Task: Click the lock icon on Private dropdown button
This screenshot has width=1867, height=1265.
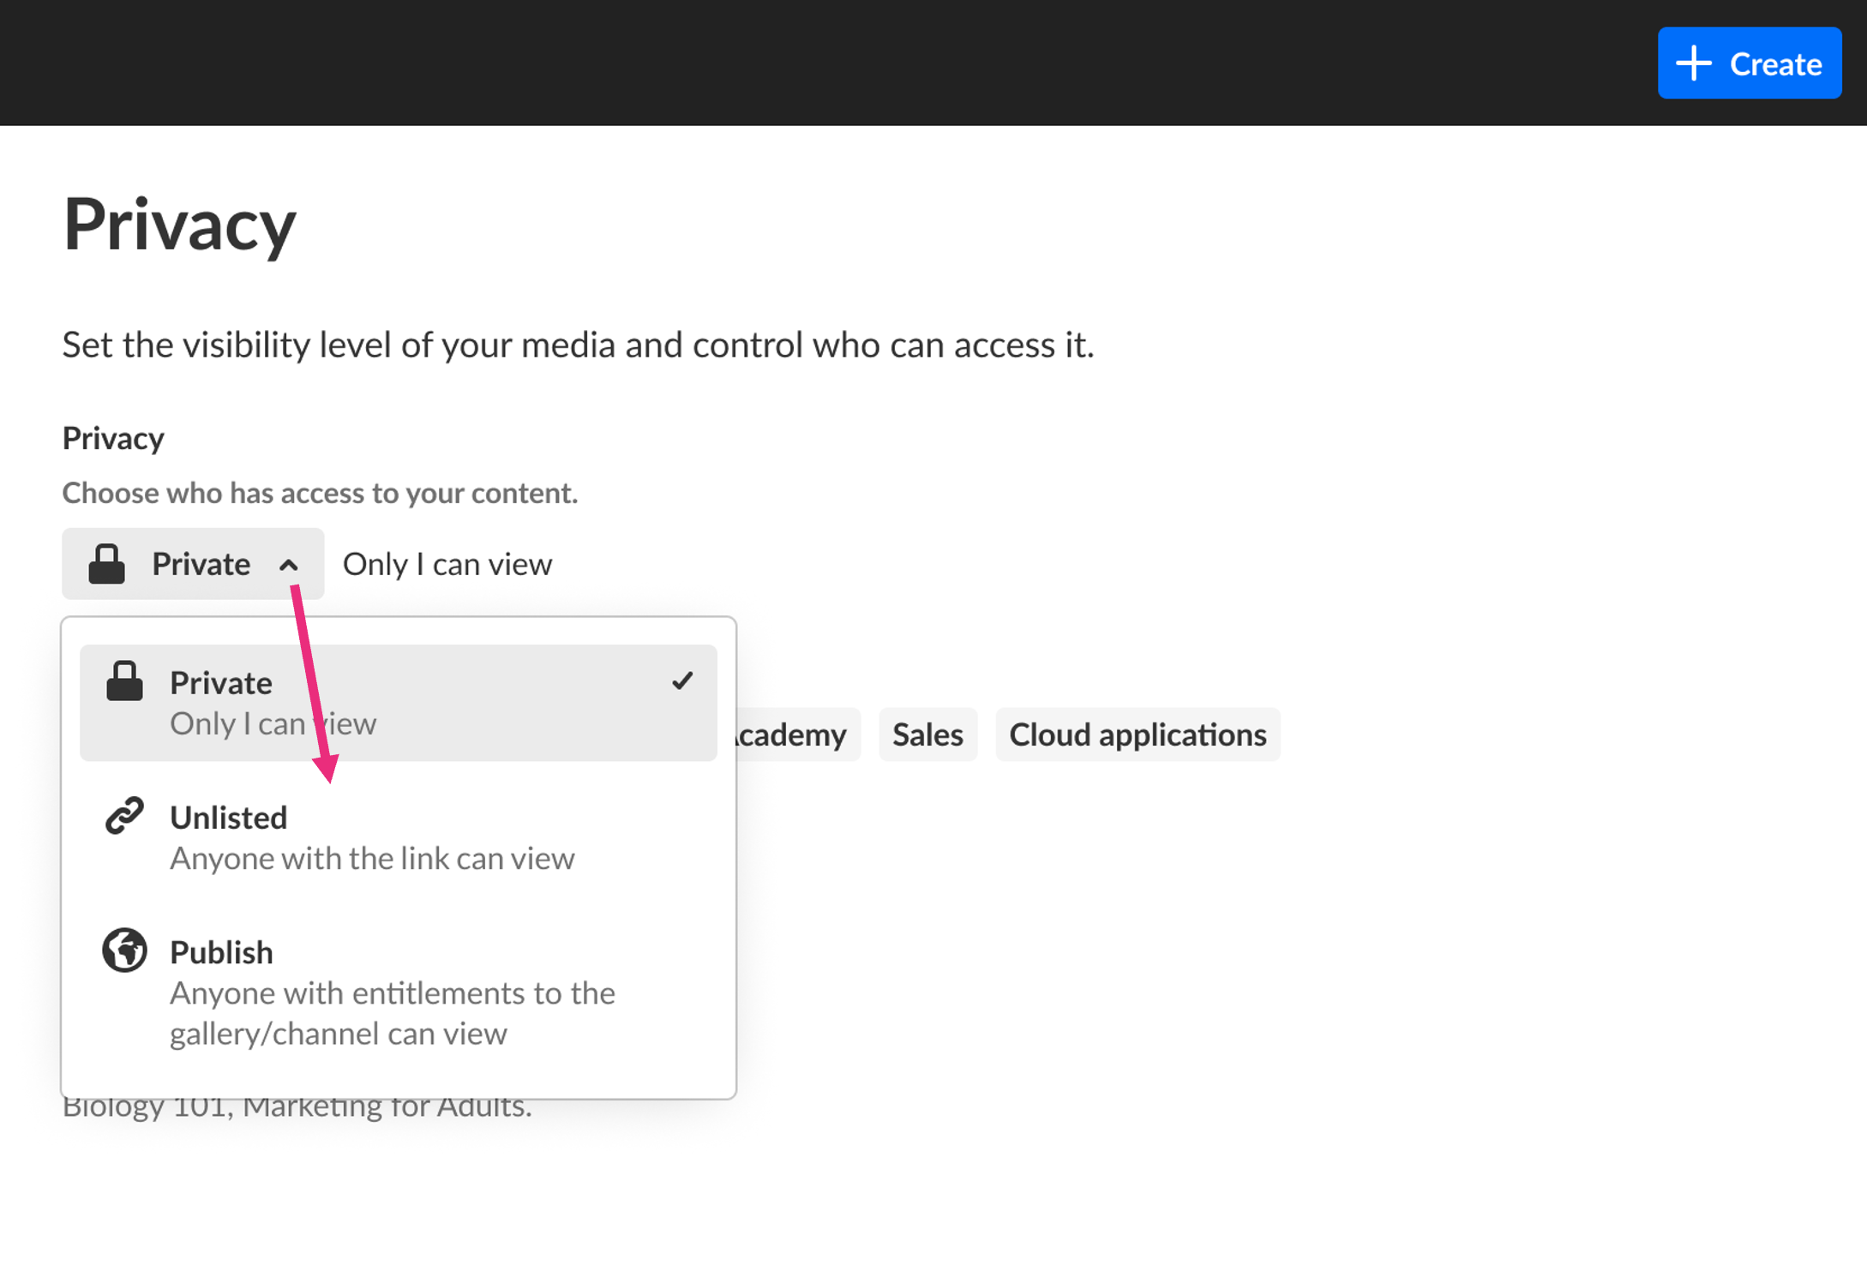Action: coord(107,564)
